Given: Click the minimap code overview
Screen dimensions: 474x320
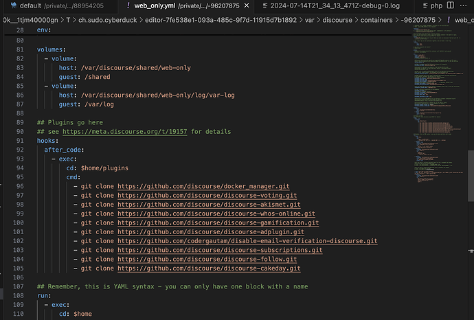Looking at the screenshot, I should pyautogui.click(x=439, y=103).
